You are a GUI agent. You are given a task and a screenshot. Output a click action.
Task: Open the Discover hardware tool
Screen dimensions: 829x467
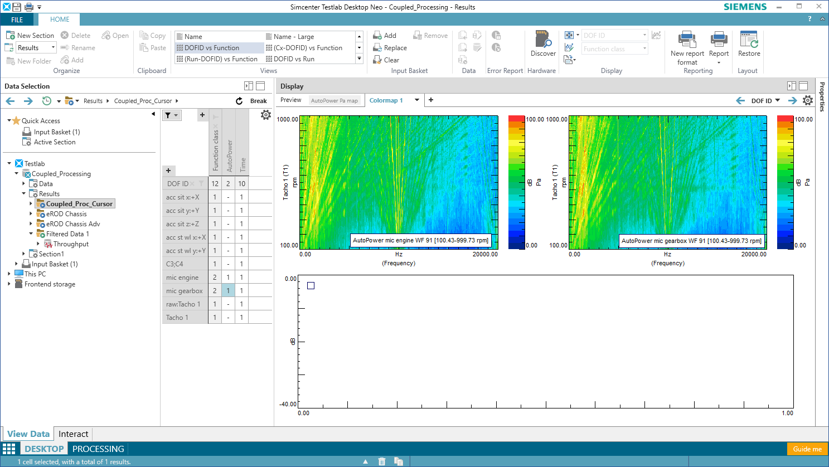[543, 44]
